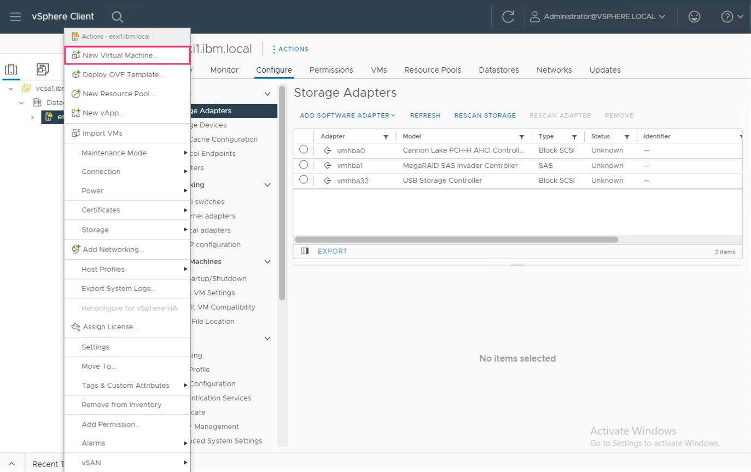Screen dimensions: 751x472
Task: Choose Import VMs menu entry
Action: (x=127, y=133)
